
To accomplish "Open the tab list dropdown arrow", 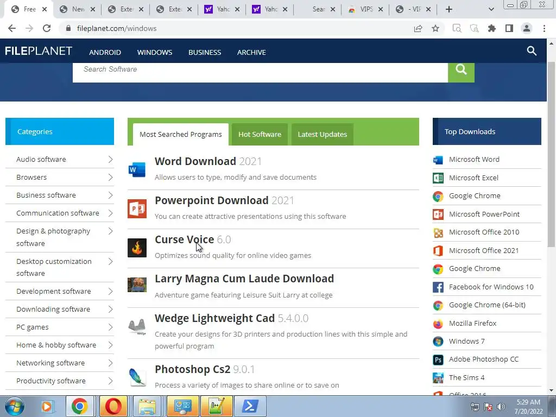I will [491, 9].
